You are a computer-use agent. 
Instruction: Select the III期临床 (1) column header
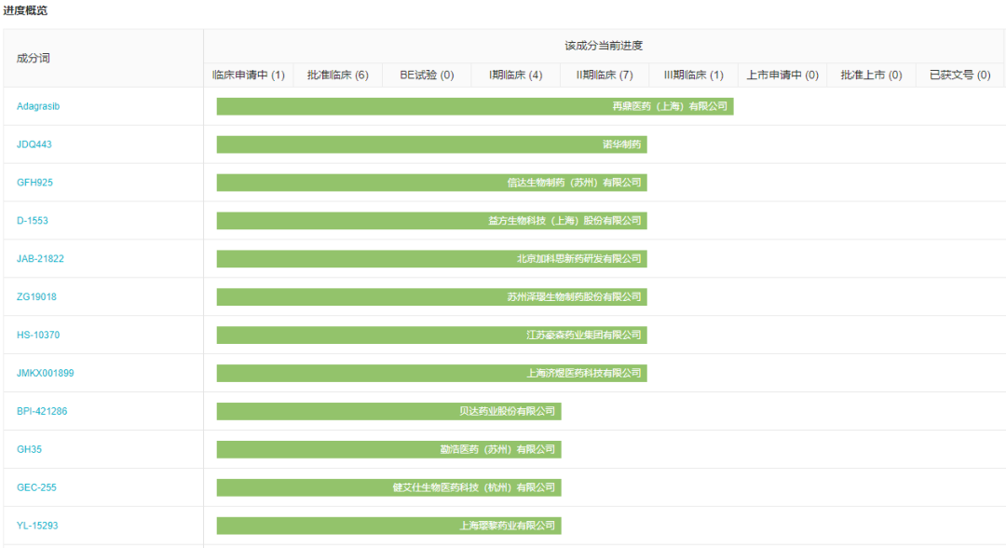694,75
